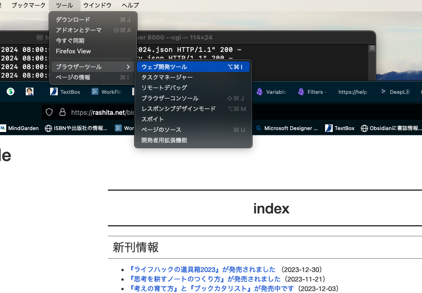Open the avatar photo pinned tab
The height and width of the screenshot is (293, 422).
(30, 91)
